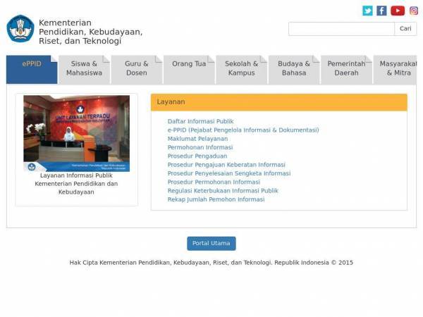
Task: Open Regulasi Keterbukaan Informasi Publik link
Action: [223, 191]
